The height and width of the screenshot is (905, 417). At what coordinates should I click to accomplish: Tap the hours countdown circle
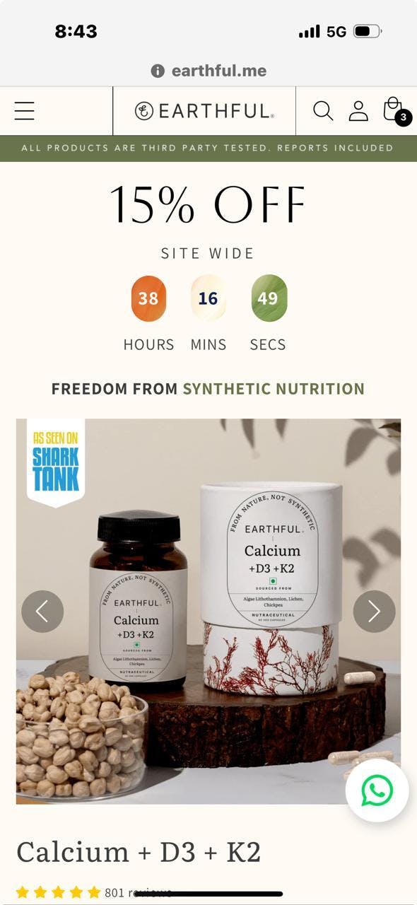coord(148,298)
